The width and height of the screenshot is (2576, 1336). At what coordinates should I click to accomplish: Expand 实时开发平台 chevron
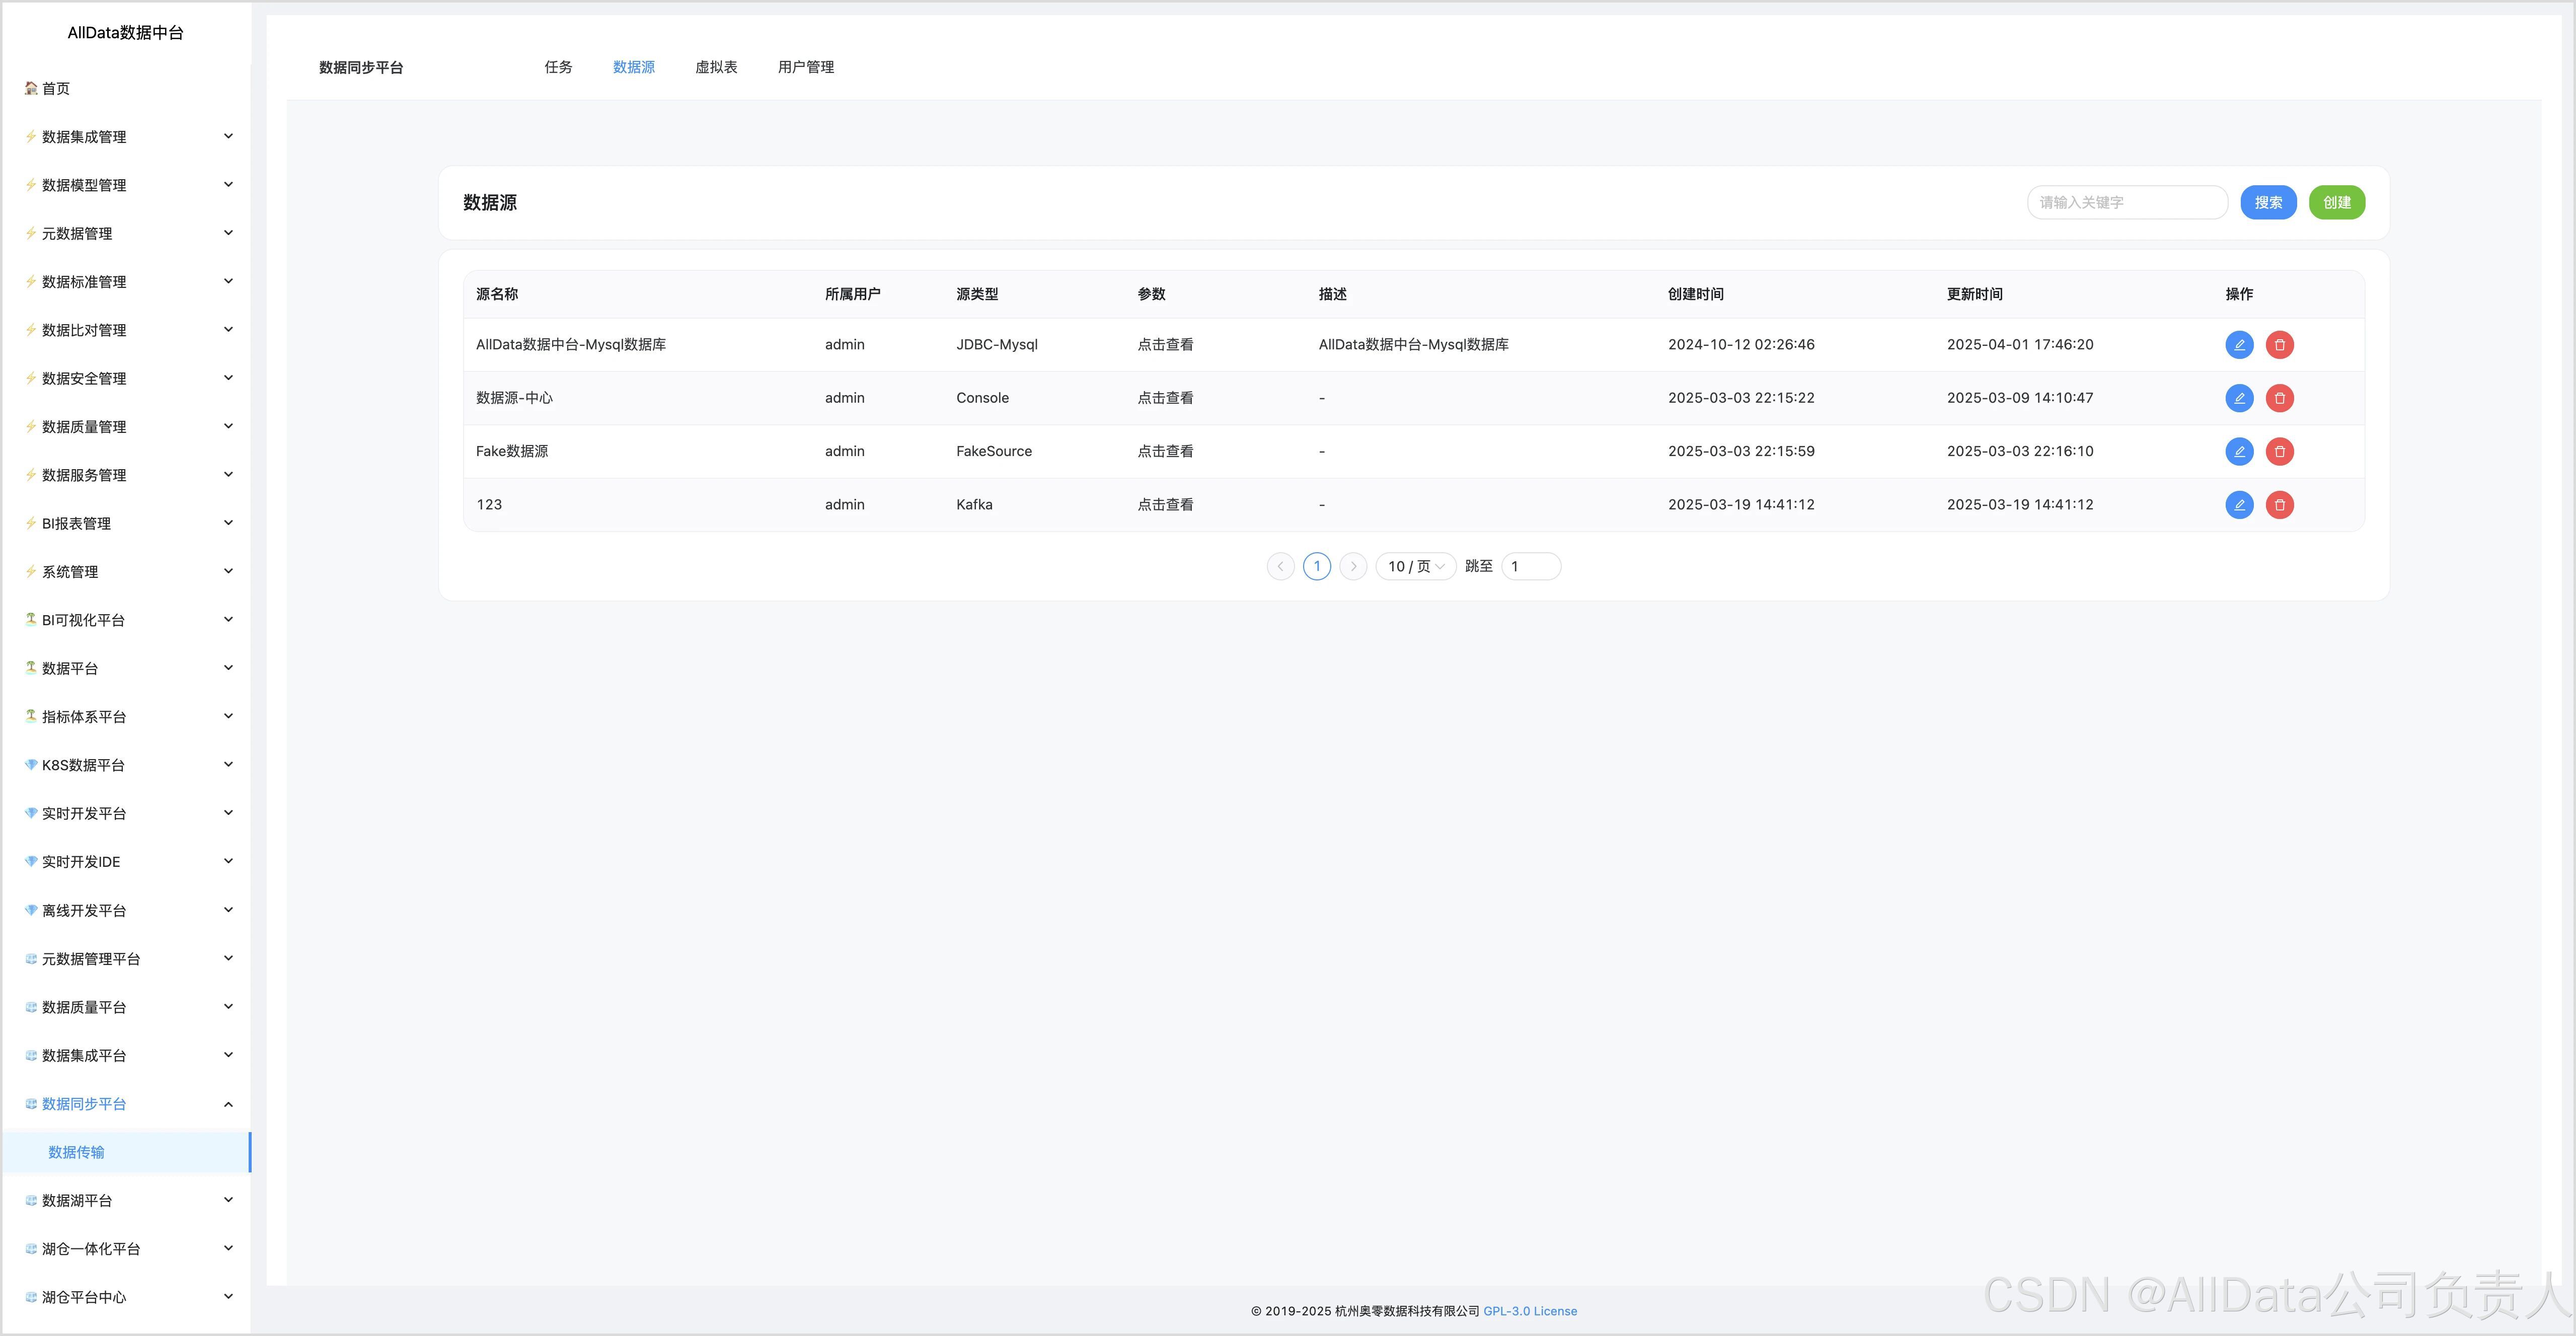click(228, 812)
